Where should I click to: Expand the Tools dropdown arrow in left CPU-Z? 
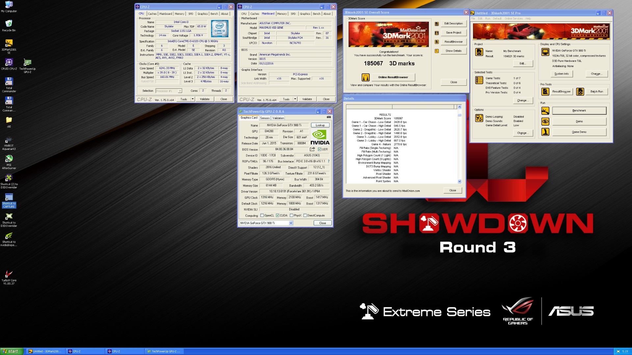point(193,99)
